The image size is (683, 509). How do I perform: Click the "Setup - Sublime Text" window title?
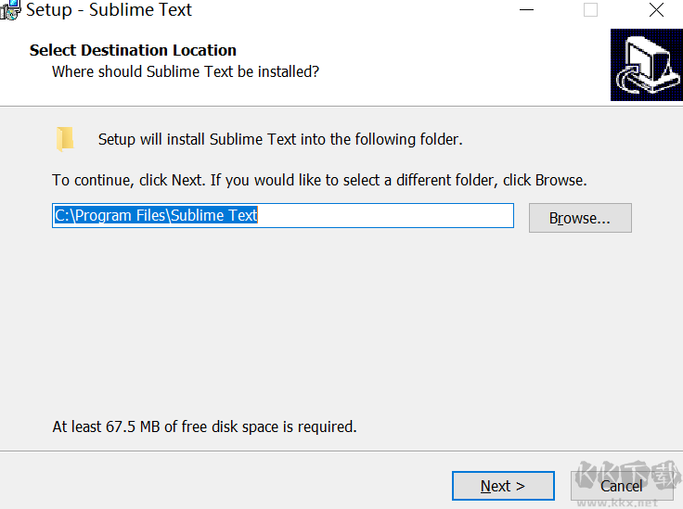(109, 10)
